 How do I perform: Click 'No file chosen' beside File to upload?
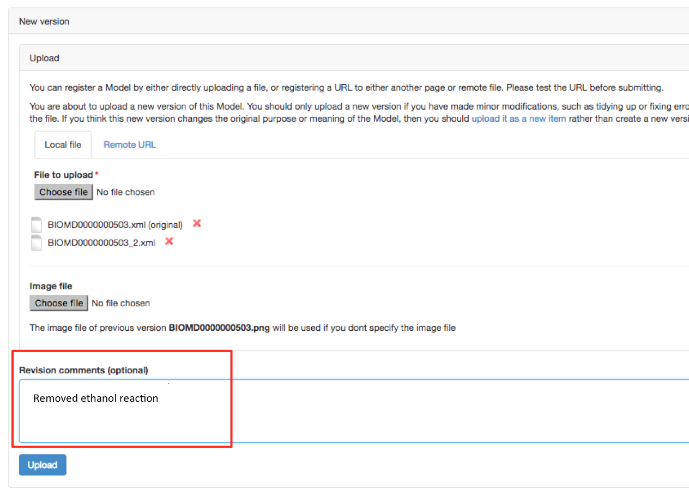125,192
